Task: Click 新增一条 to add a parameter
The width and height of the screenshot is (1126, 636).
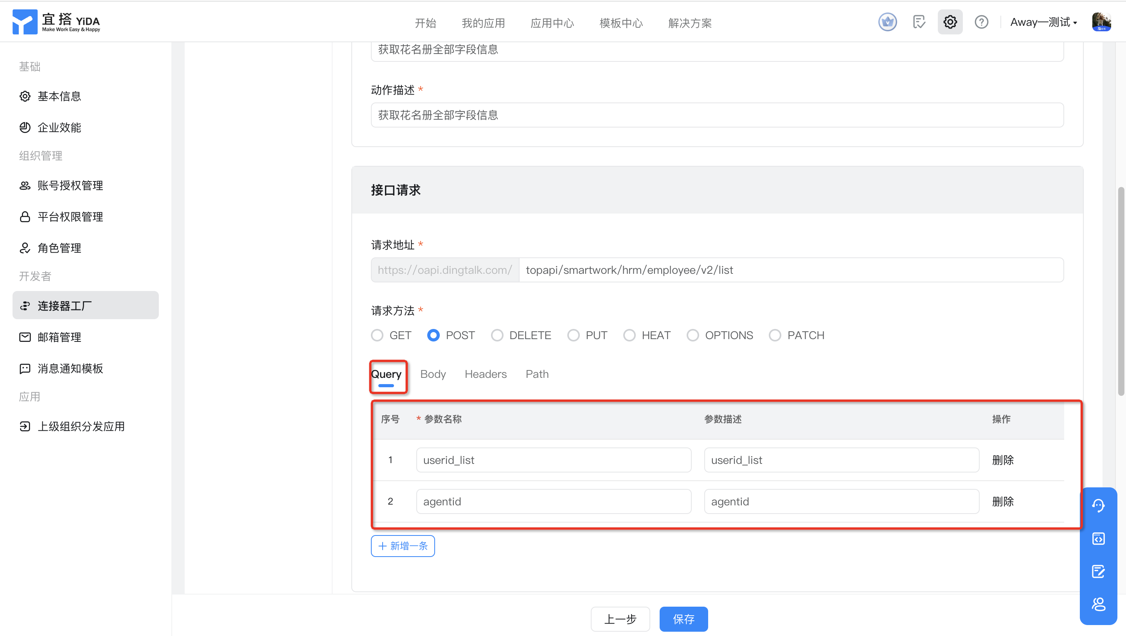Action: [403, 546]
